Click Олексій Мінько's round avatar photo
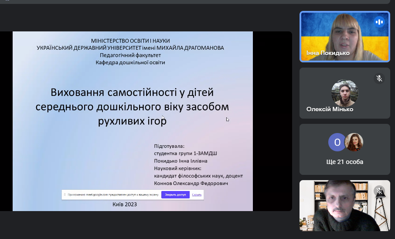395x239 pixels. coord(344,93)
